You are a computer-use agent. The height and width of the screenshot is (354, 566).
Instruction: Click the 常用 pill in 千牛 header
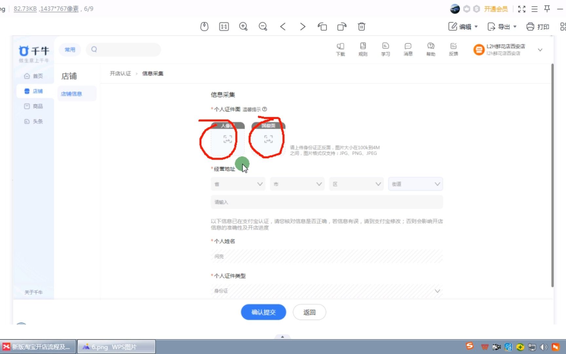[70, 49]
